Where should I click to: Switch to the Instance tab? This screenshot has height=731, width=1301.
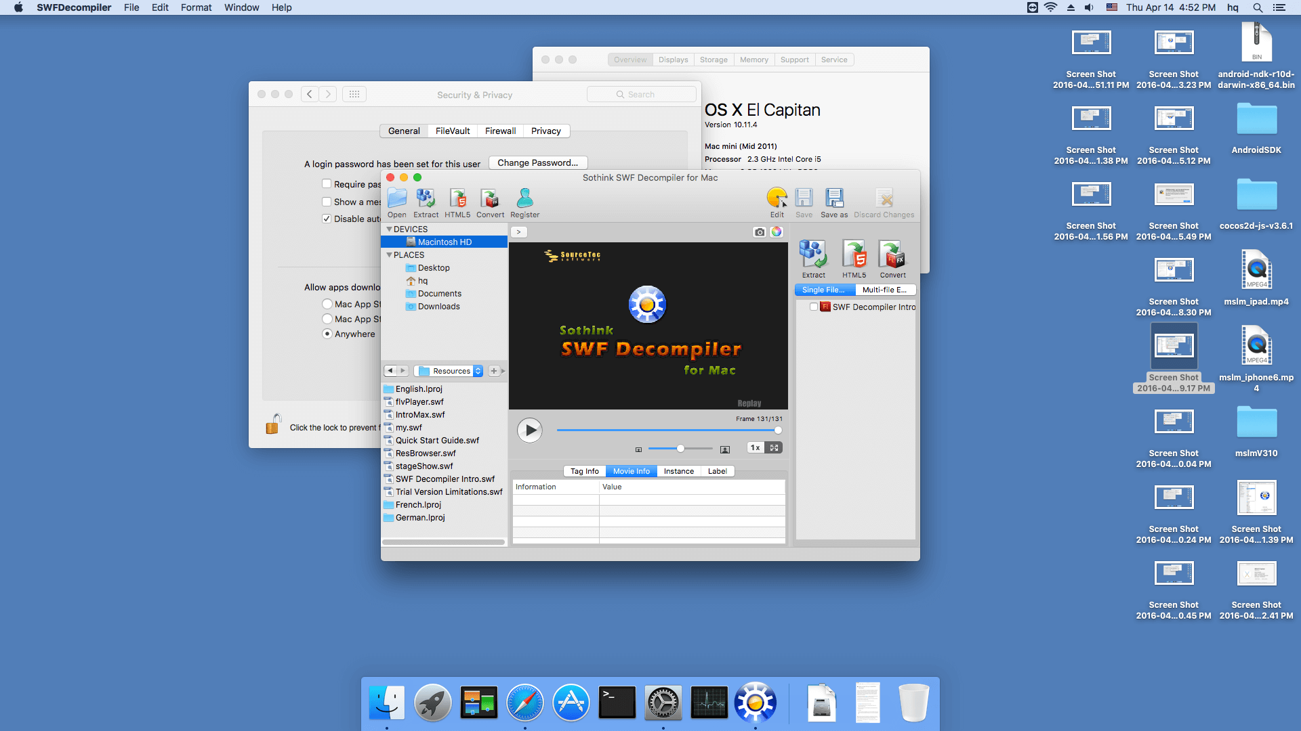678,471
